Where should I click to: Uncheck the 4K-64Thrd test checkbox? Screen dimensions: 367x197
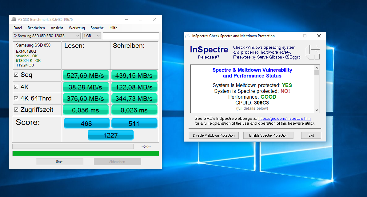tap(16, 98)
